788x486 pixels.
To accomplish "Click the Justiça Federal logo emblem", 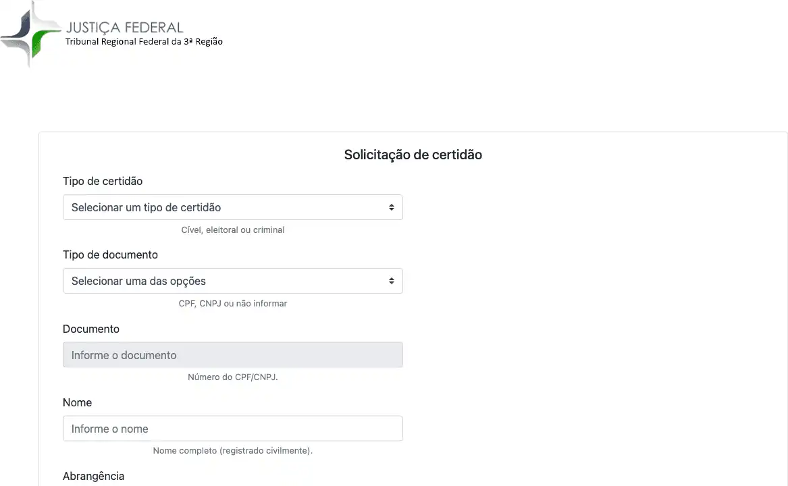I will click(31, 34).
